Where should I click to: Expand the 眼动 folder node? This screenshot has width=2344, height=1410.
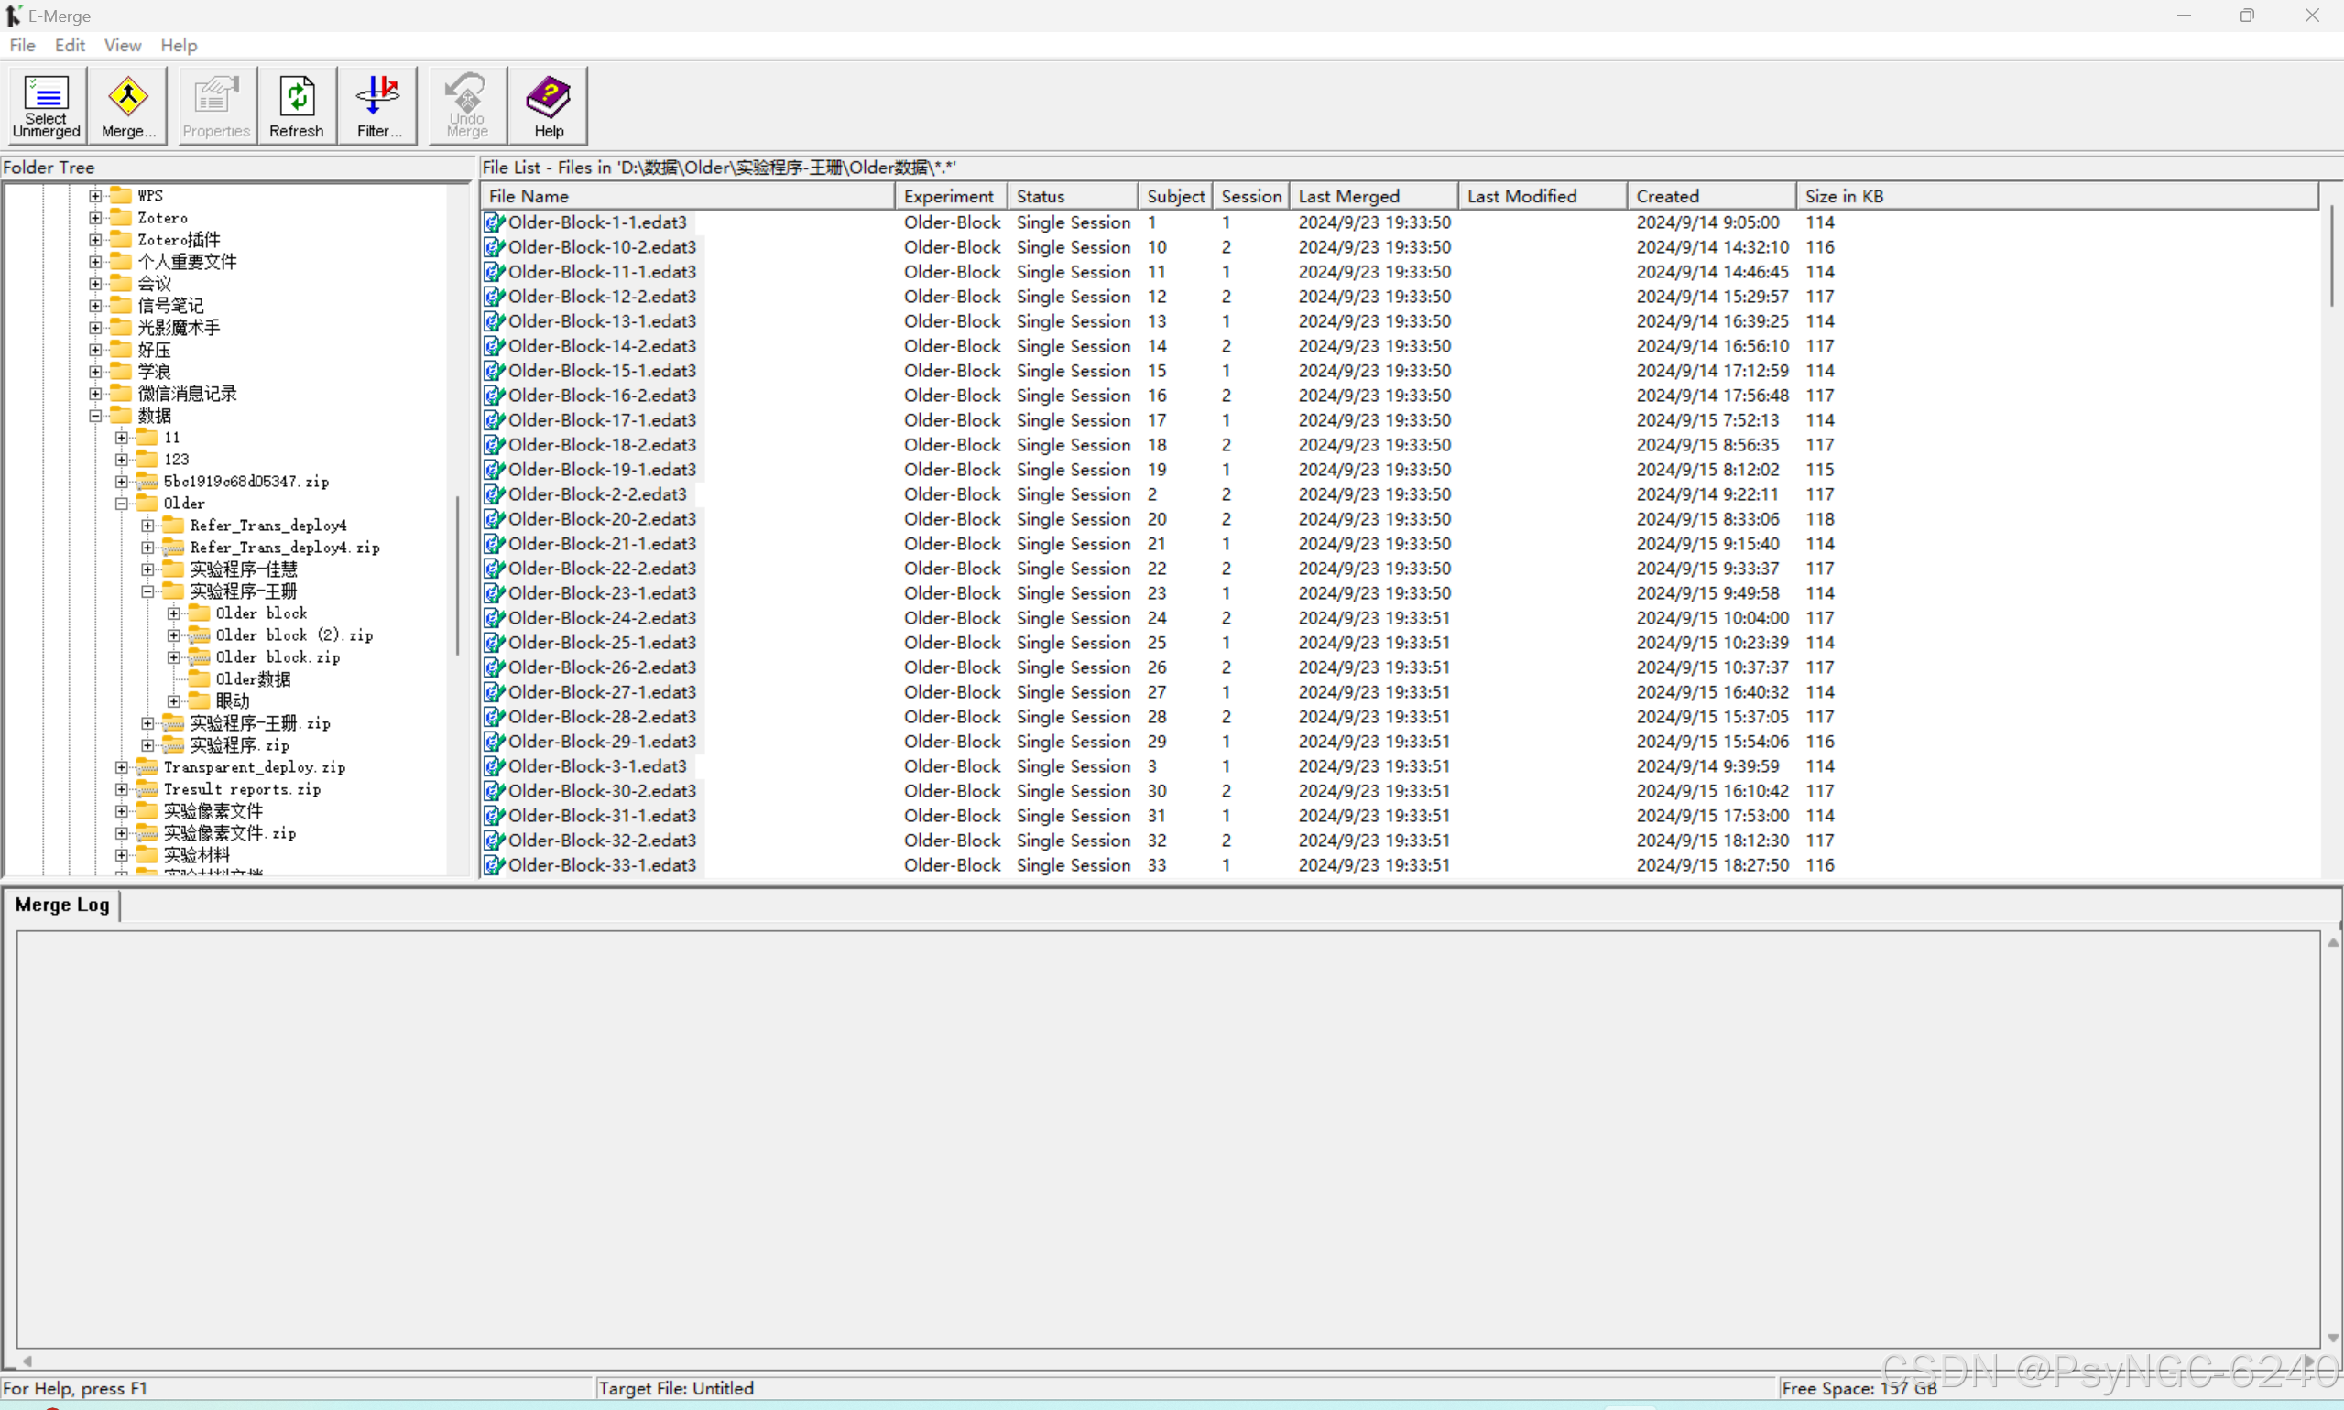(174, 701)
